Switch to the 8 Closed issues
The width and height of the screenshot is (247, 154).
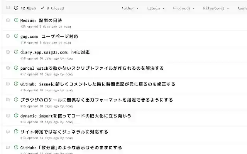click(x=55, y=8)
